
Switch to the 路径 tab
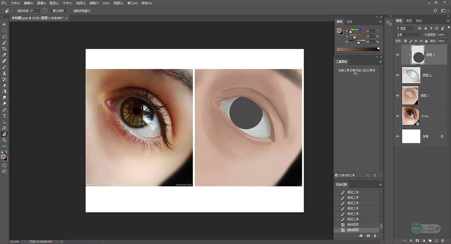coord(419,21)
